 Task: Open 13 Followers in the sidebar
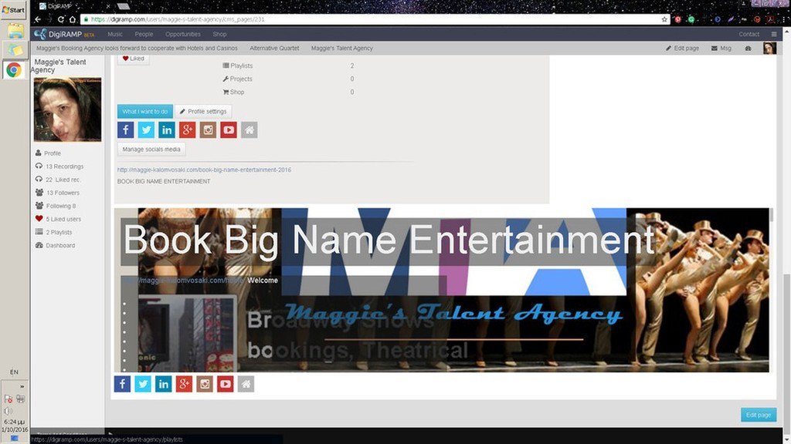[57, 192]
